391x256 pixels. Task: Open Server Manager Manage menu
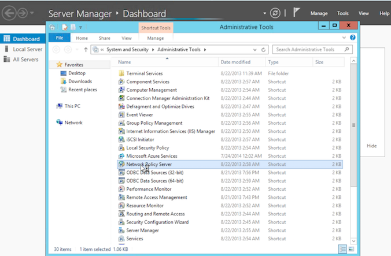pyautogui.click(x=319, y=13)
